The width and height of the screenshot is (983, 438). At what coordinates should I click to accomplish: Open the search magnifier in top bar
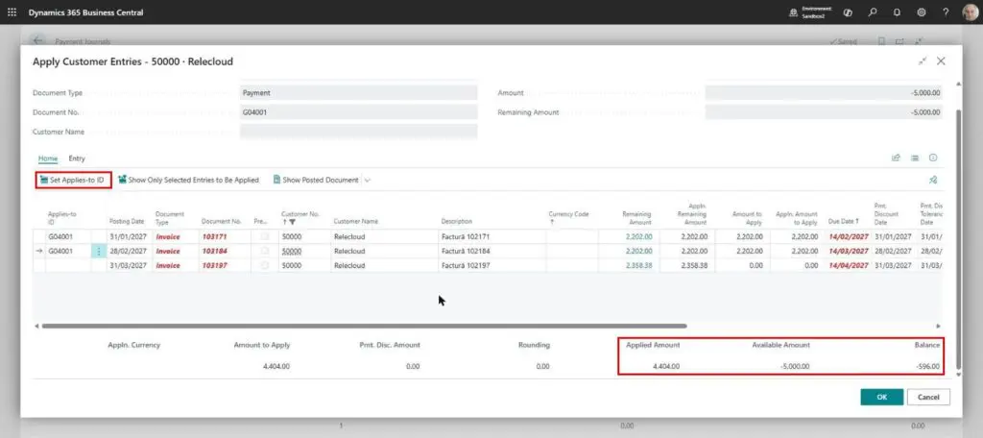[872, 12]
